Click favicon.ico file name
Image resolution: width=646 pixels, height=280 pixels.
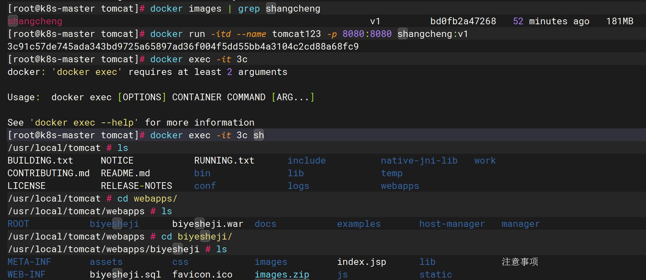[203, 275]
